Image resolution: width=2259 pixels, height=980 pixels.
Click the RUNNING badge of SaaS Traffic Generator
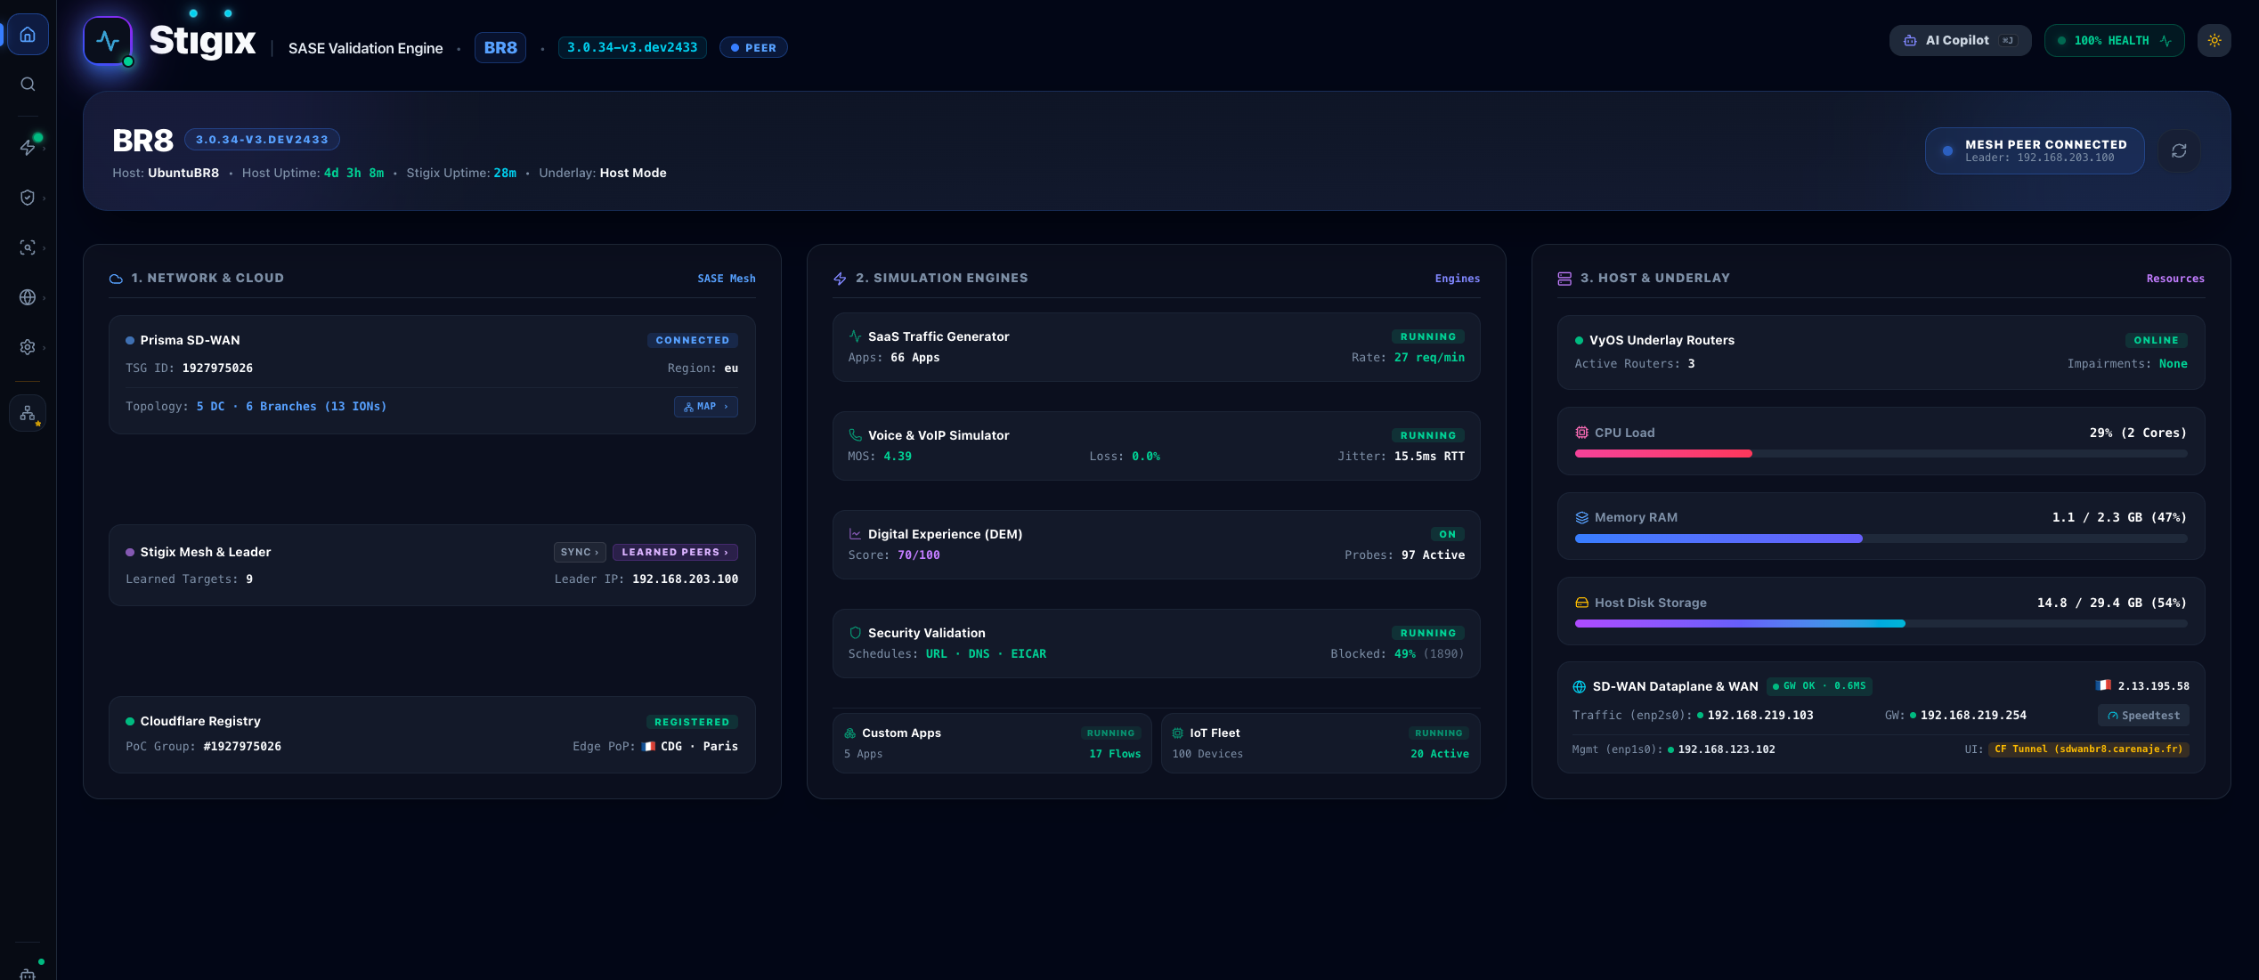click(1428, 336)
